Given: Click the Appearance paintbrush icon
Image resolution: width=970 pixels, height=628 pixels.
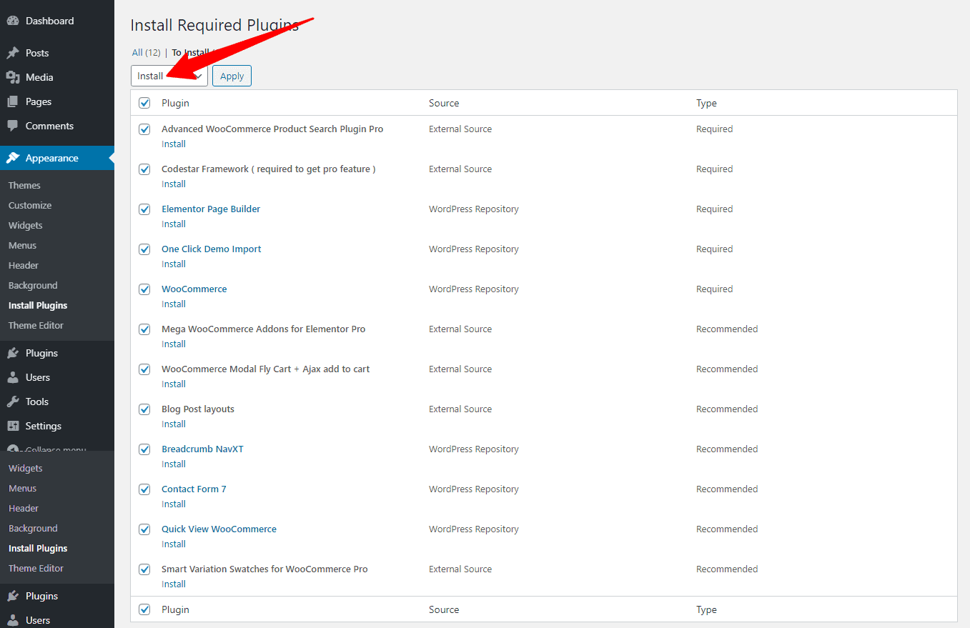Looking at the screenshot, I should pyautogui.click(x=13, y=158).
